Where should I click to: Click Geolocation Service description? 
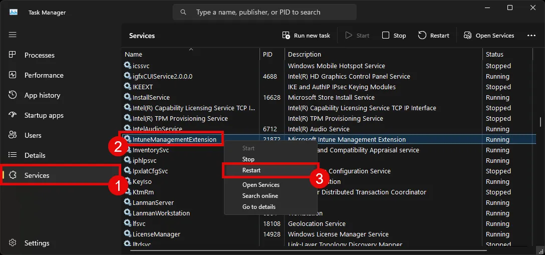(317, 224)
